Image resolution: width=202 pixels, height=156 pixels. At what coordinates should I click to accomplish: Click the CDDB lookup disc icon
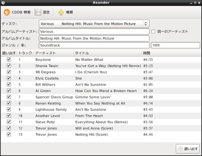tap(7, 12)
